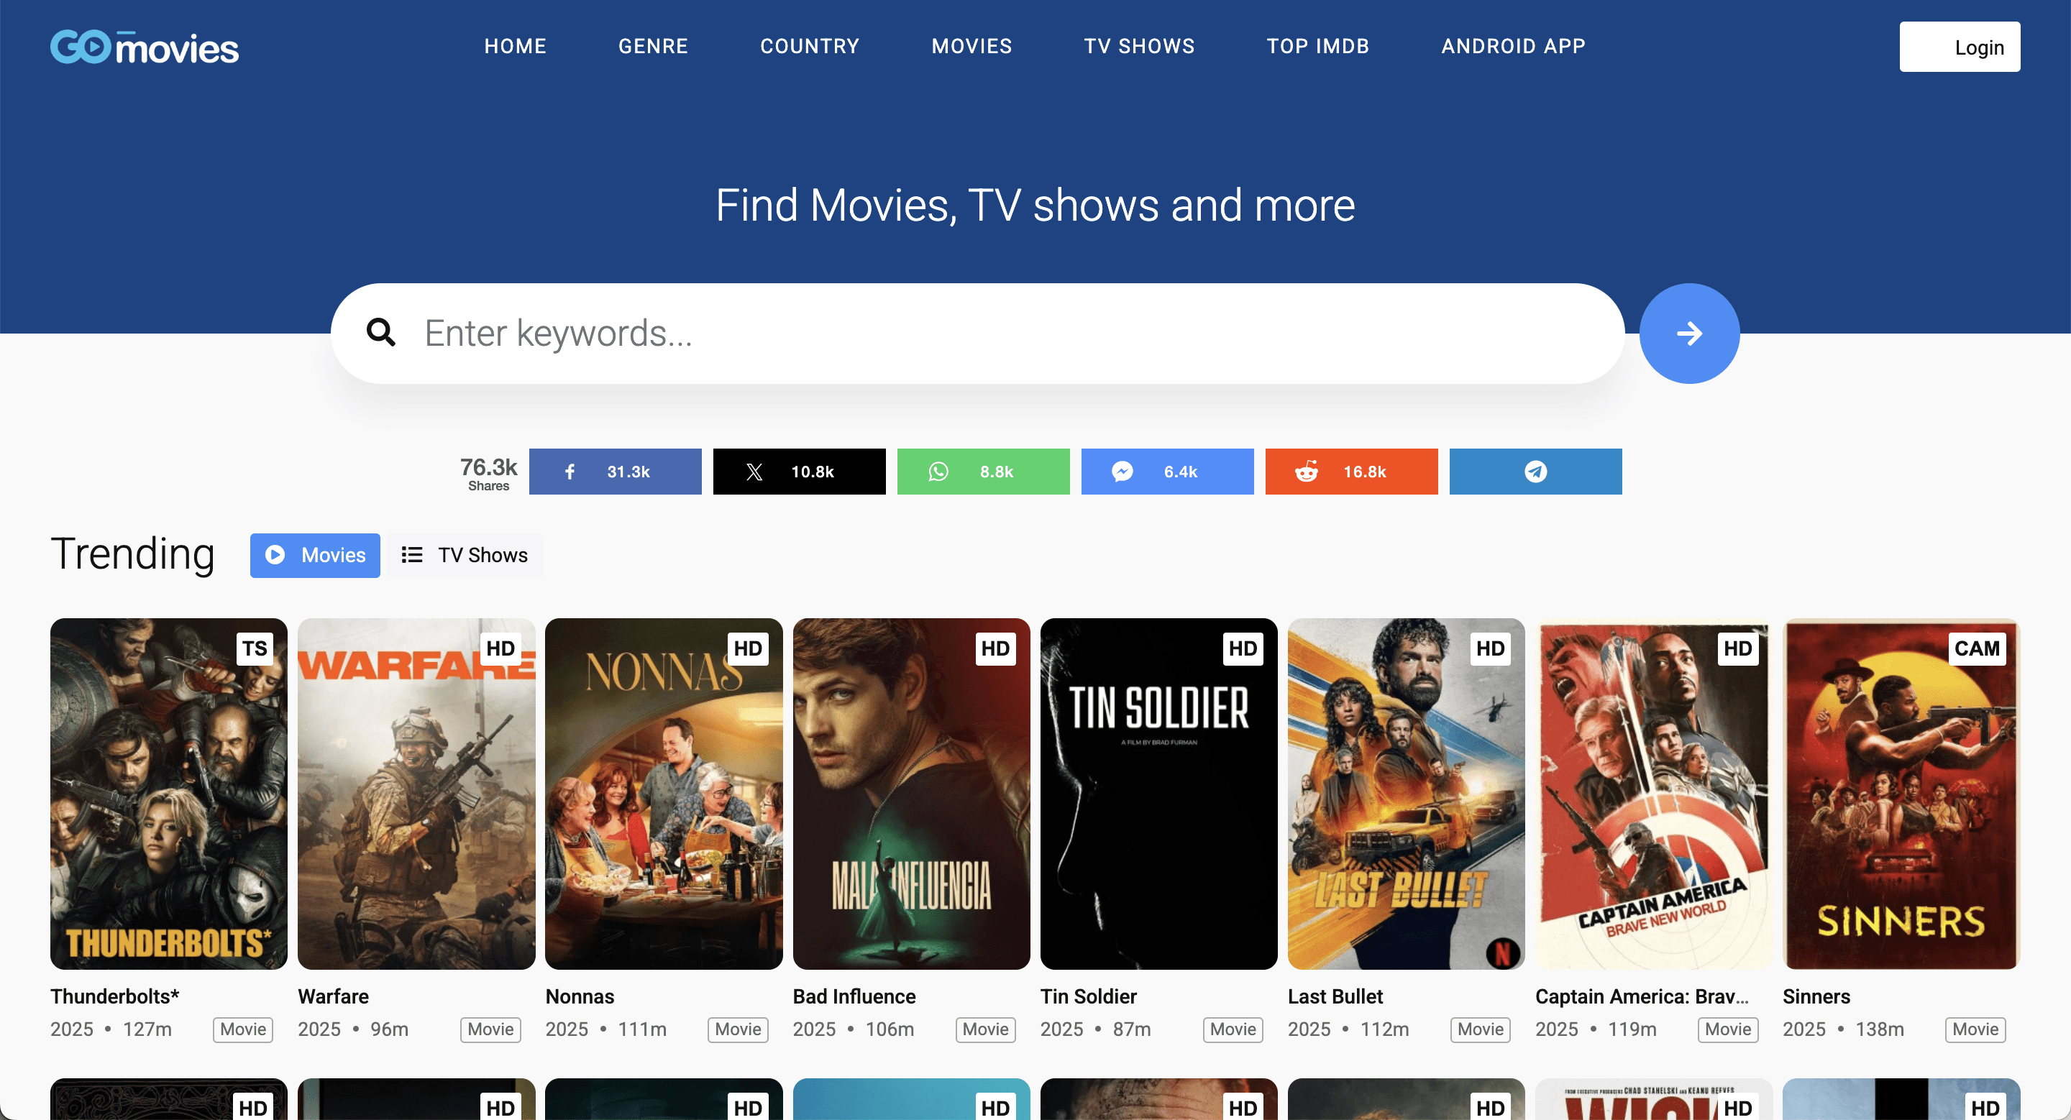Image resolution: width=2071 pixels, height=1120 pixels.
Task: Click the 127m runtime under Thunderbolts*
Action: [x=147, y=1029]
